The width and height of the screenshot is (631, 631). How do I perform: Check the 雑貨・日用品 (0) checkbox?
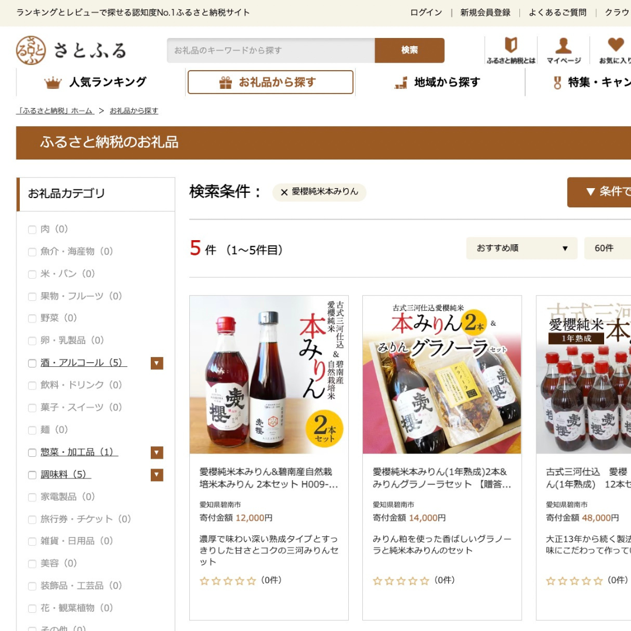pyautogui.click(x=32, y=542)
